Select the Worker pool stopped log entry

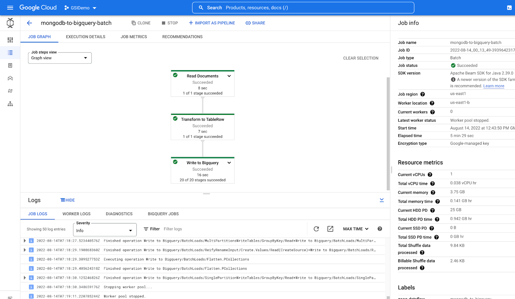[203, 296]
